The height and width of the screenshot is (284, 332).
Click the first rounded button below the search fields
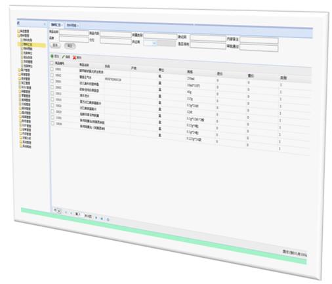pos(56,45)
